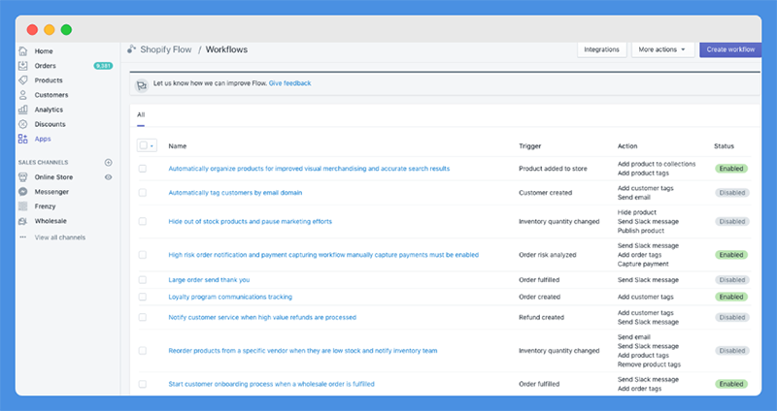The height and width of the screenshot is (411, 777).
Task: Tick the select-all workflows checkbox
Action: pyautogui.click(x=143, y=145)
